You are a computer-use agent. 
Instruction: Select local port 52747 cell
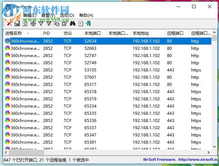coord(90,55)
